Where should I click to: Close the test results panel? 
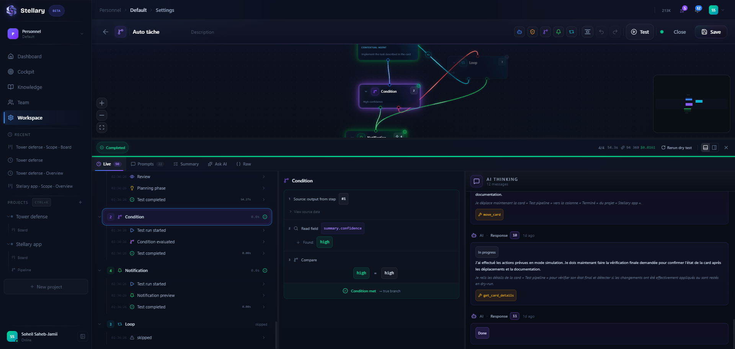coord(726,147)
